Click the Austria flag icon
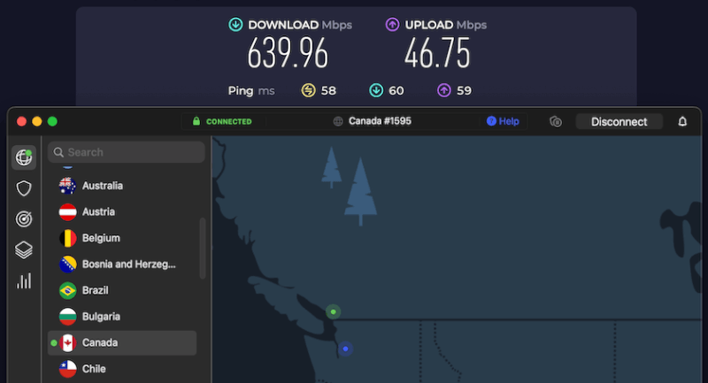 tap(68, 211)
